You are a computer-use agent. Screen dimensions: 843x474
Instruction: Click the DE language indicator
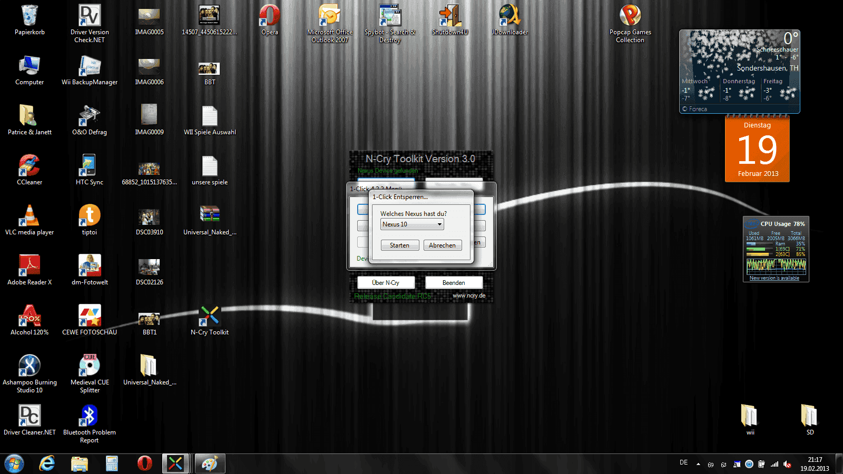coord(683,462)
